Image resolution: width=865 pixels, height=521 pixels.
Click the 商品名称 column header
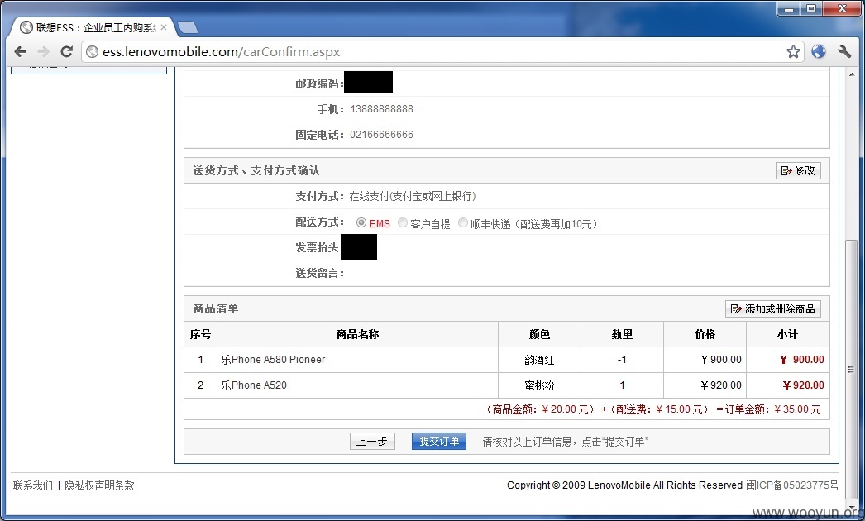point(357,334)
